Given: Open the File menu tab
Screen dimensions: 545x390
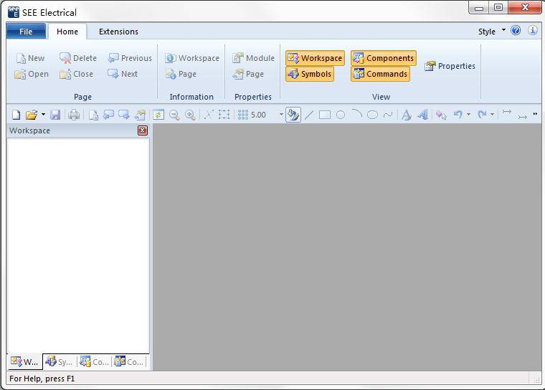Looking at the screenshot, I should [x=26, y=32].
